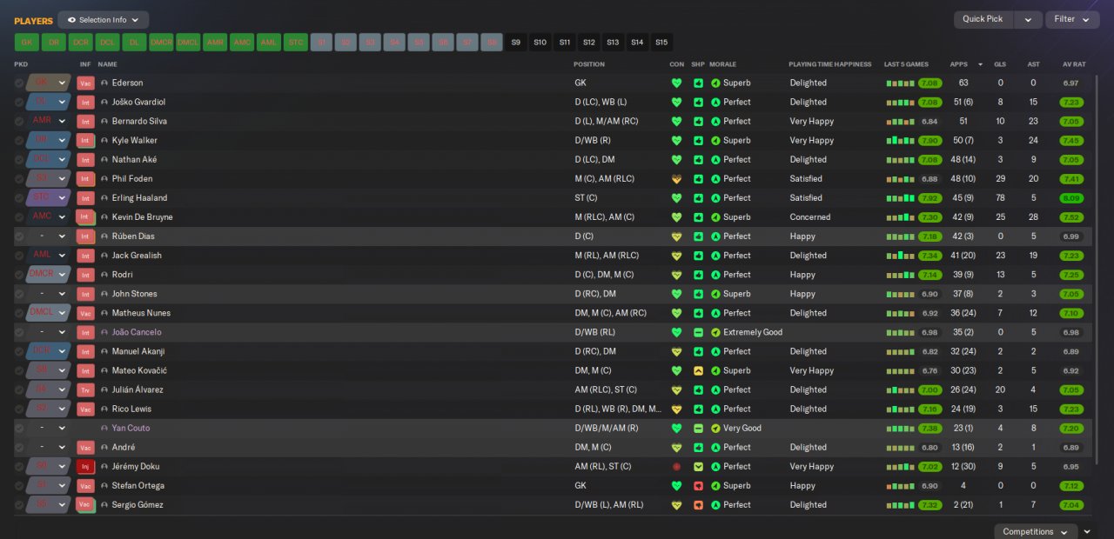Sort by the MORALE column header
The image size is (1114, 539).
point(722,64)
